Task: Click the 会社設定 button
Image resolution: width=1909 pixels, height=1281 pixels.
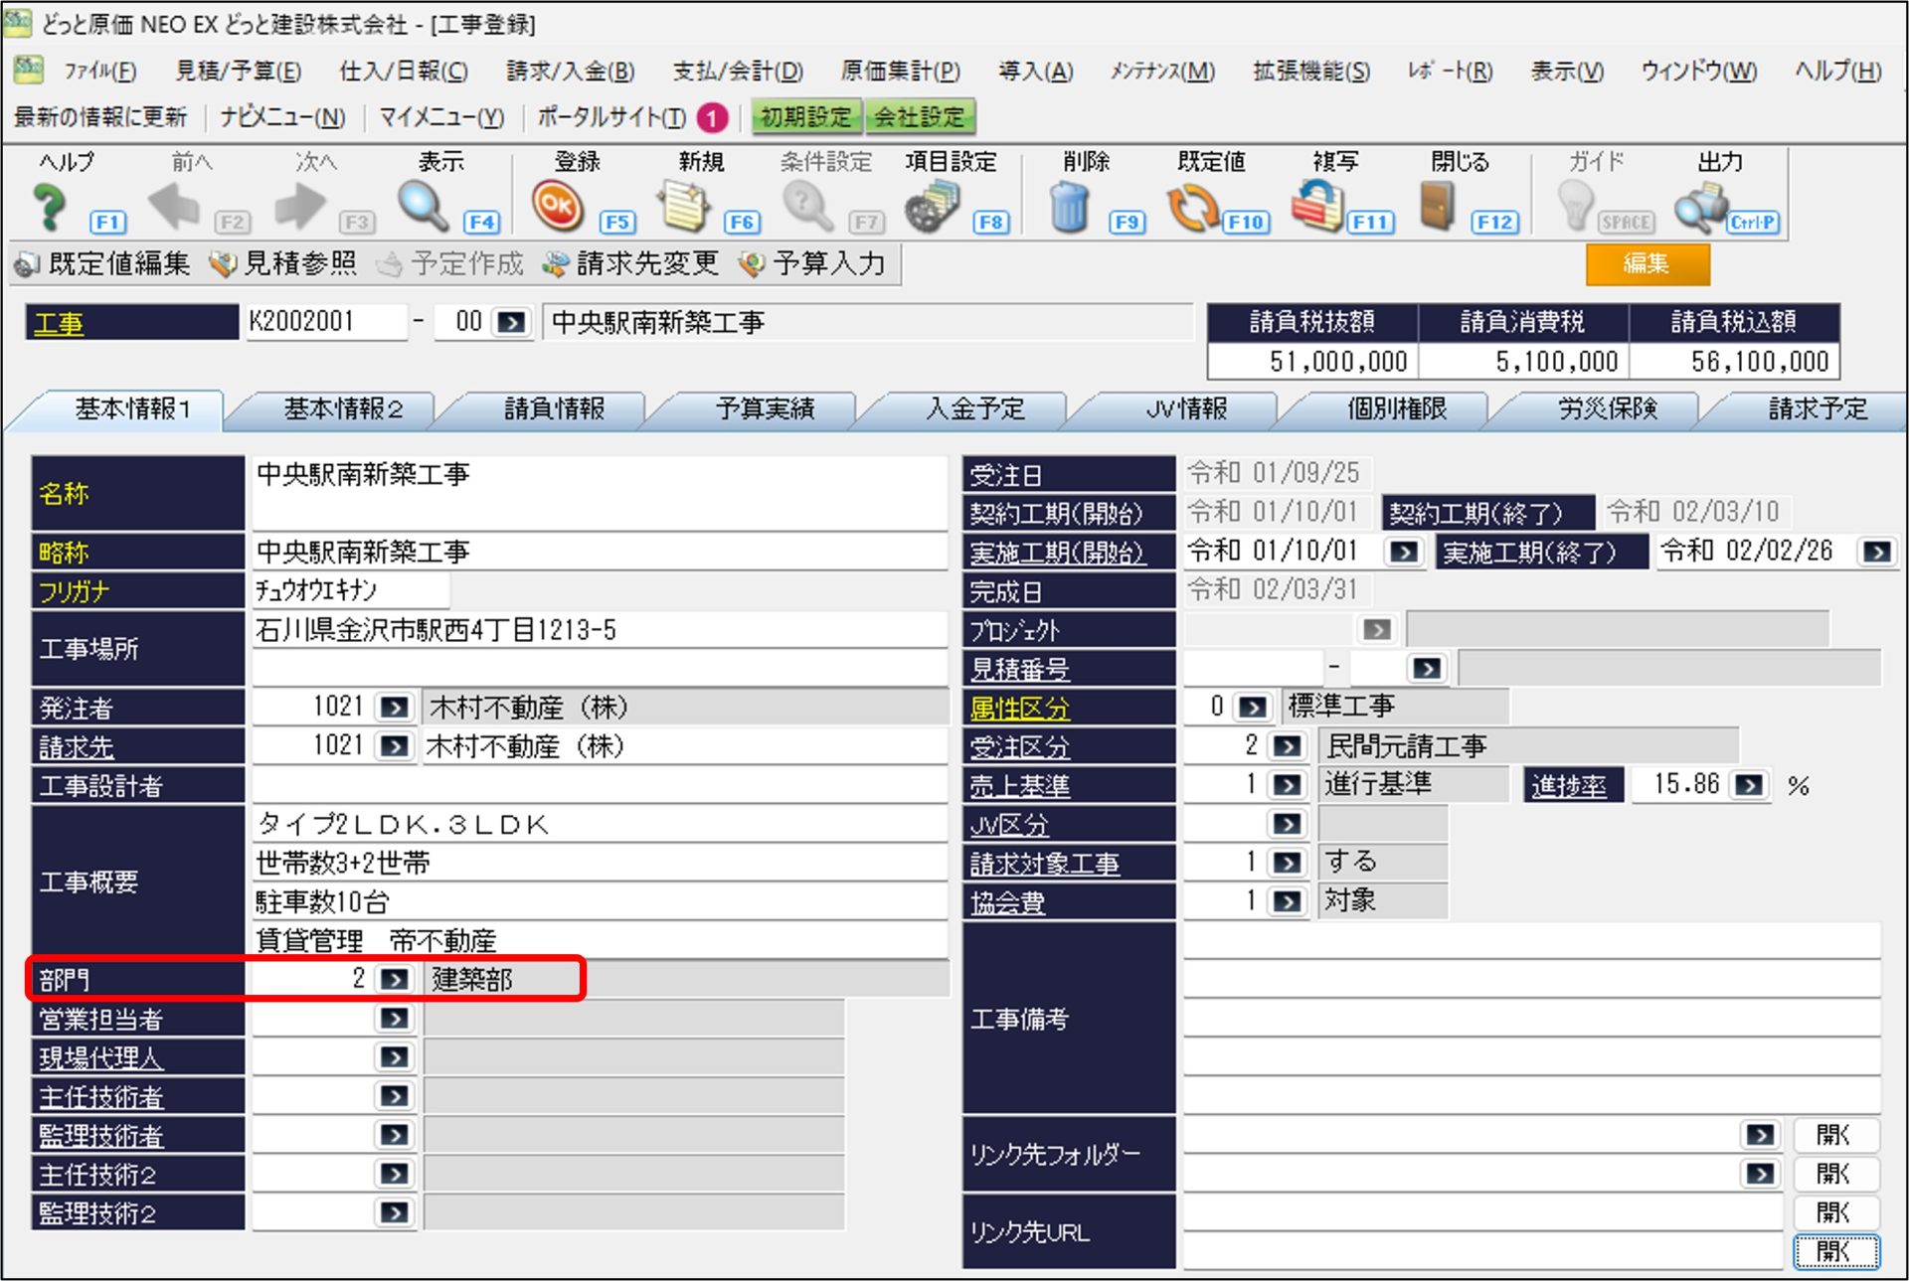Action: (x=920, y=117)
